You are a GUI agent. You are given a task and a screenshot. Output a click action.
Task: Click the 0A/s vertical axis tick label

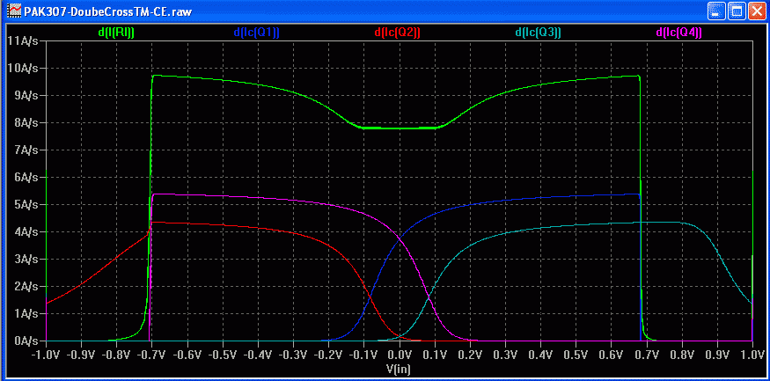click(26, 341)
